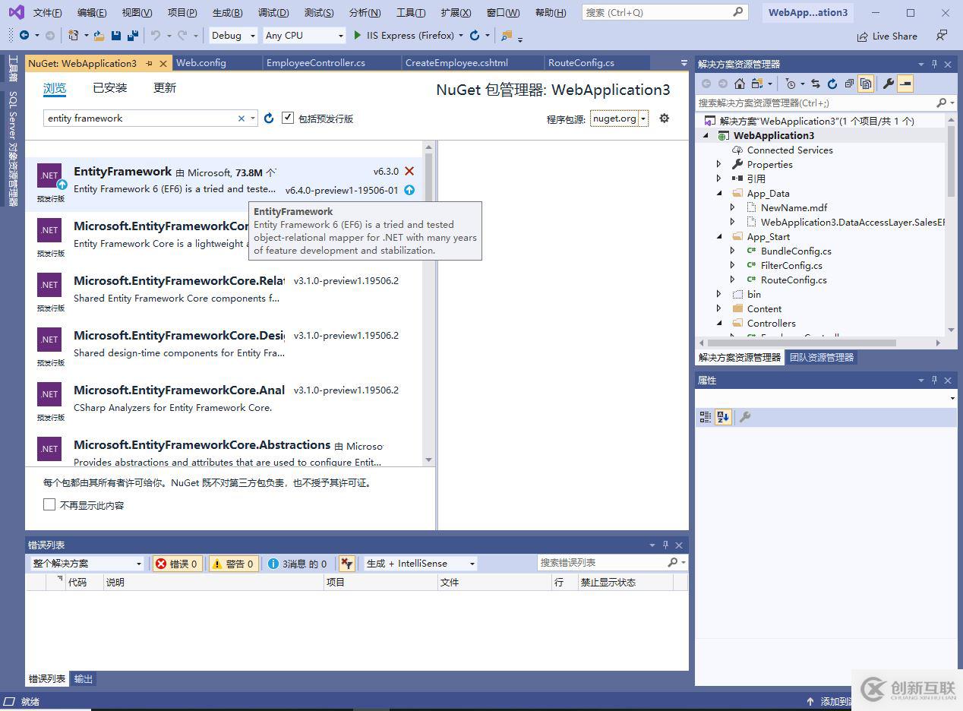Update EntityFramework with the blue arrow icon
963x711 pixels.
409,190
